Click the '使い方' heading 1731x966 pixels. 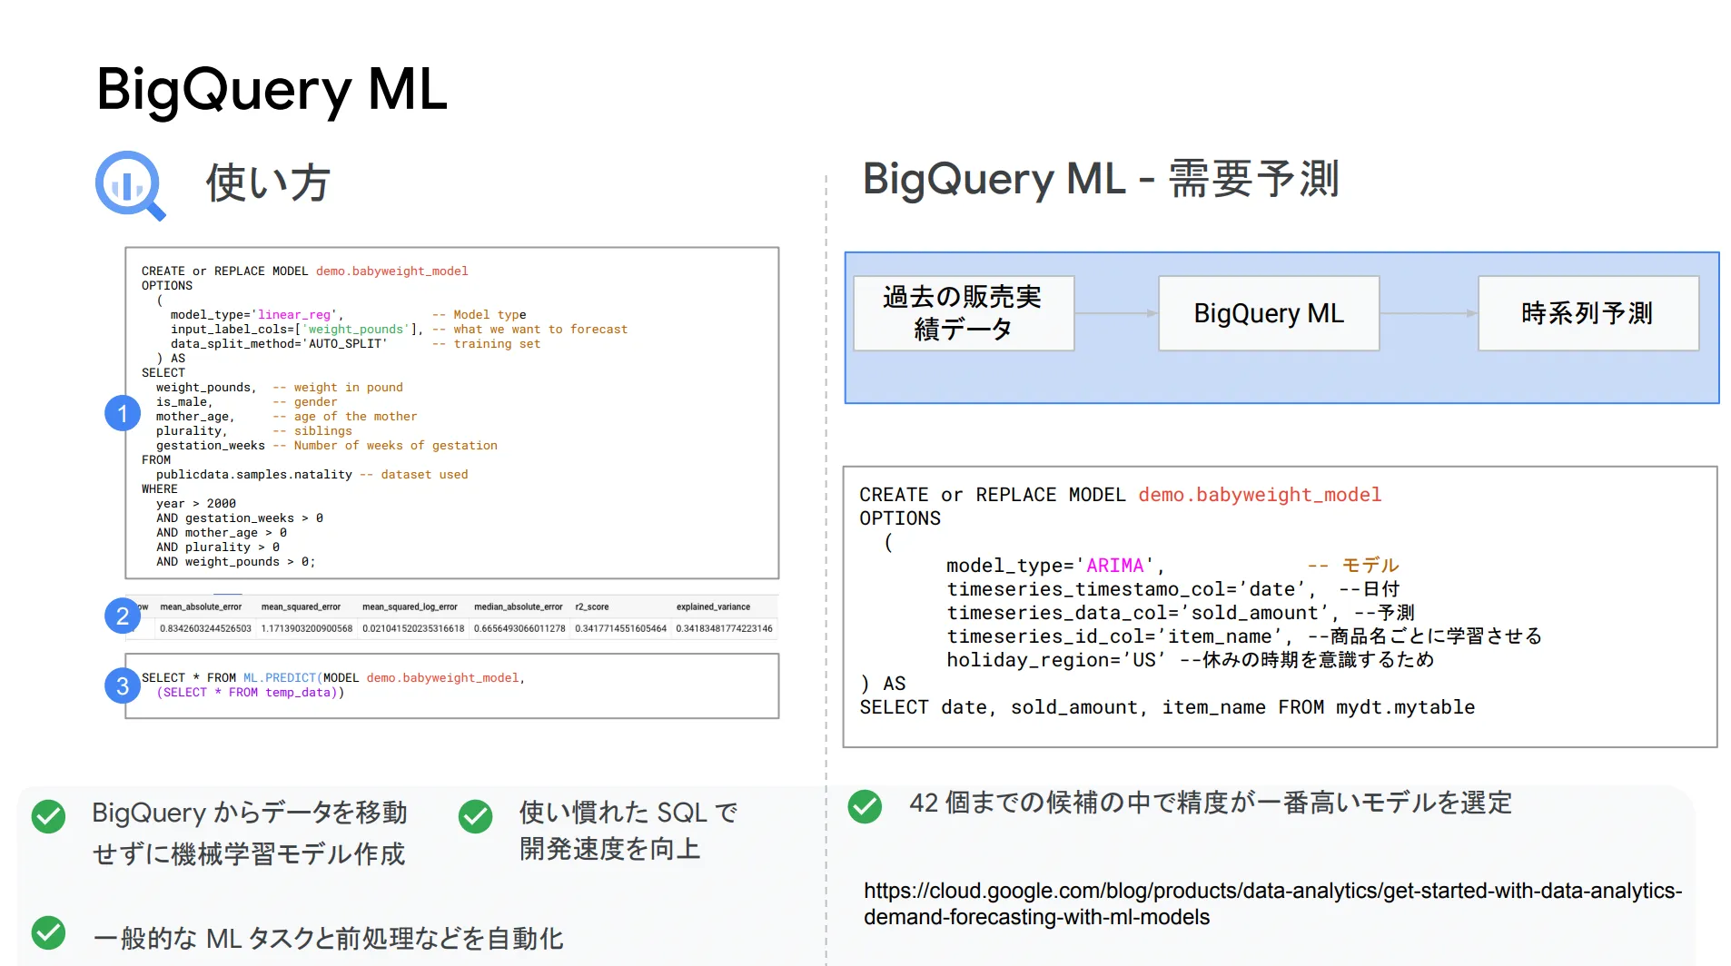click(267, 182)
